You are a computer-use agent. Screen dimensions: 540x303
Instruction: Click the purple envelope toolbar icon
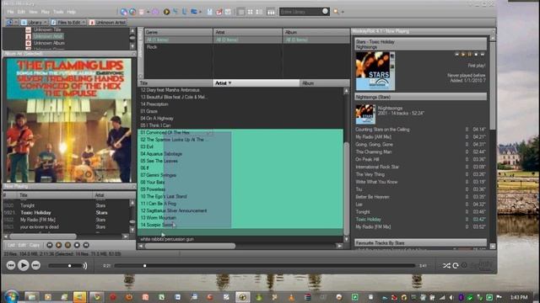click(155, 12)
